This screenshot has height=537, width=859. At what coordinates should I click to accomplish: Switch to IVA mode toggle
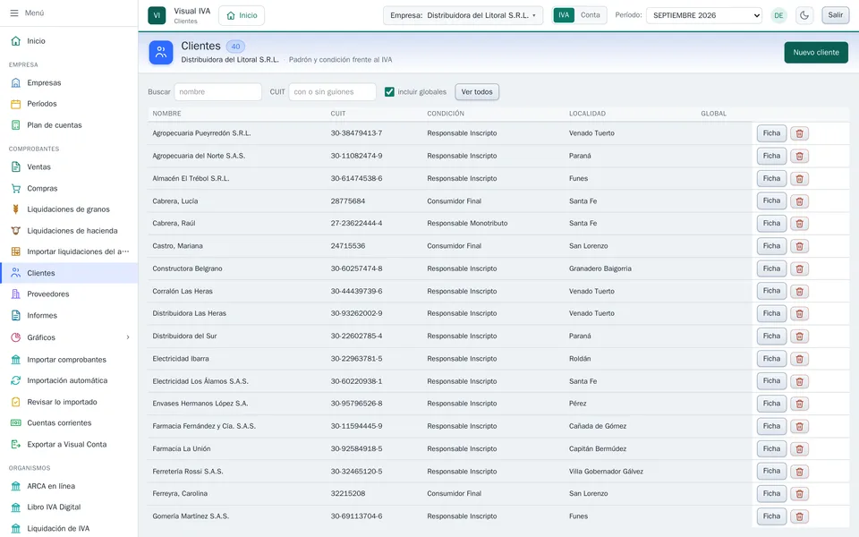click(564, 15)
